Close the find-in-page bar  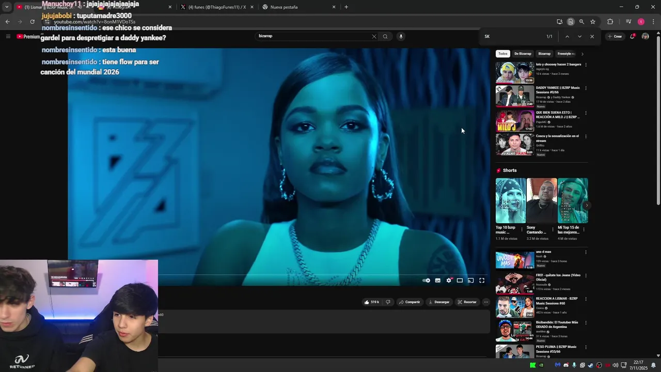point(592,36)
